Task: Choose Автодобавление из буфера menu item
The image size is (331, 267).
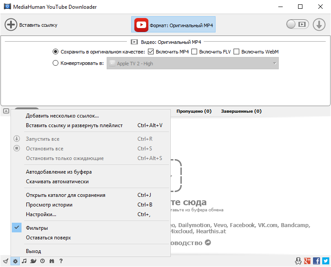Action: [x=90, y=172]
